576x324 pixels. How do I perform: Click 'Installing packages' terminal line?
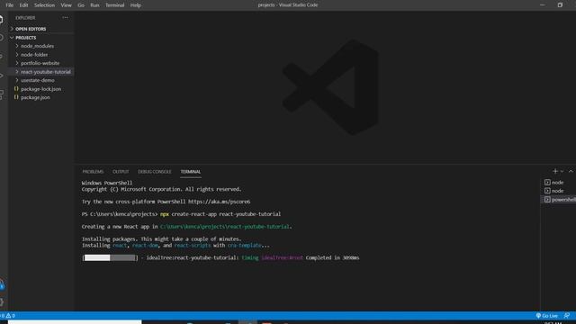coord(162,239)
